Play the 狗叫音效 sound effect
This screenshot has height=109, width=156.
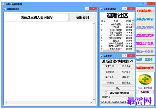(x=126, y=77)
